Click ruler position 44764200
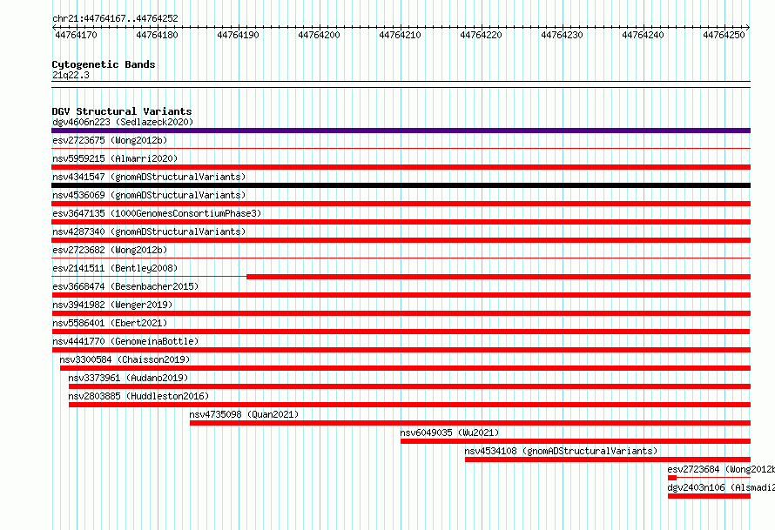The image size is (775, 530). pyautogui.click(x=320, y=35)
